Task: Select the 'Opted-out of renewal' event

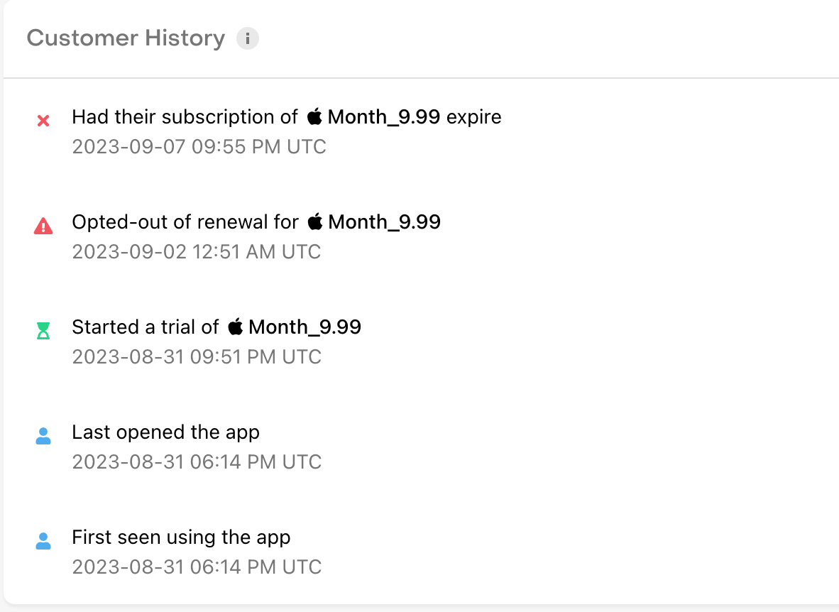Action: 185,222
